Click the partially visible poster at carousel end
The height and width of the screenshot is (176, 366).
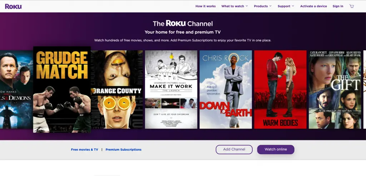tap(365, 90)
